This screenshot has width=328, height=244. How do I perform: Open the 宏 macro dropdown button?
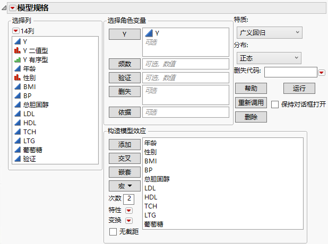point(125,186)
